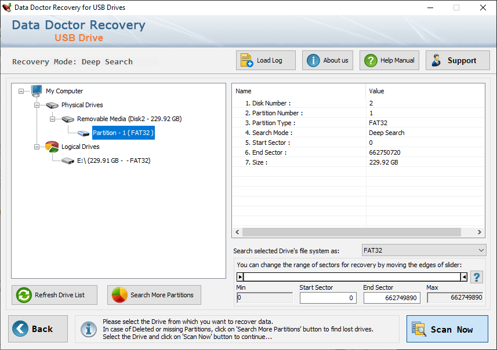
Task: Select the My Computer tree label
Action: 64,91
